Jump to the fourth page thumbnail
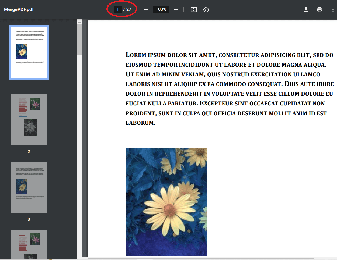This screenshot has width=337, height=260. (29, 245)
